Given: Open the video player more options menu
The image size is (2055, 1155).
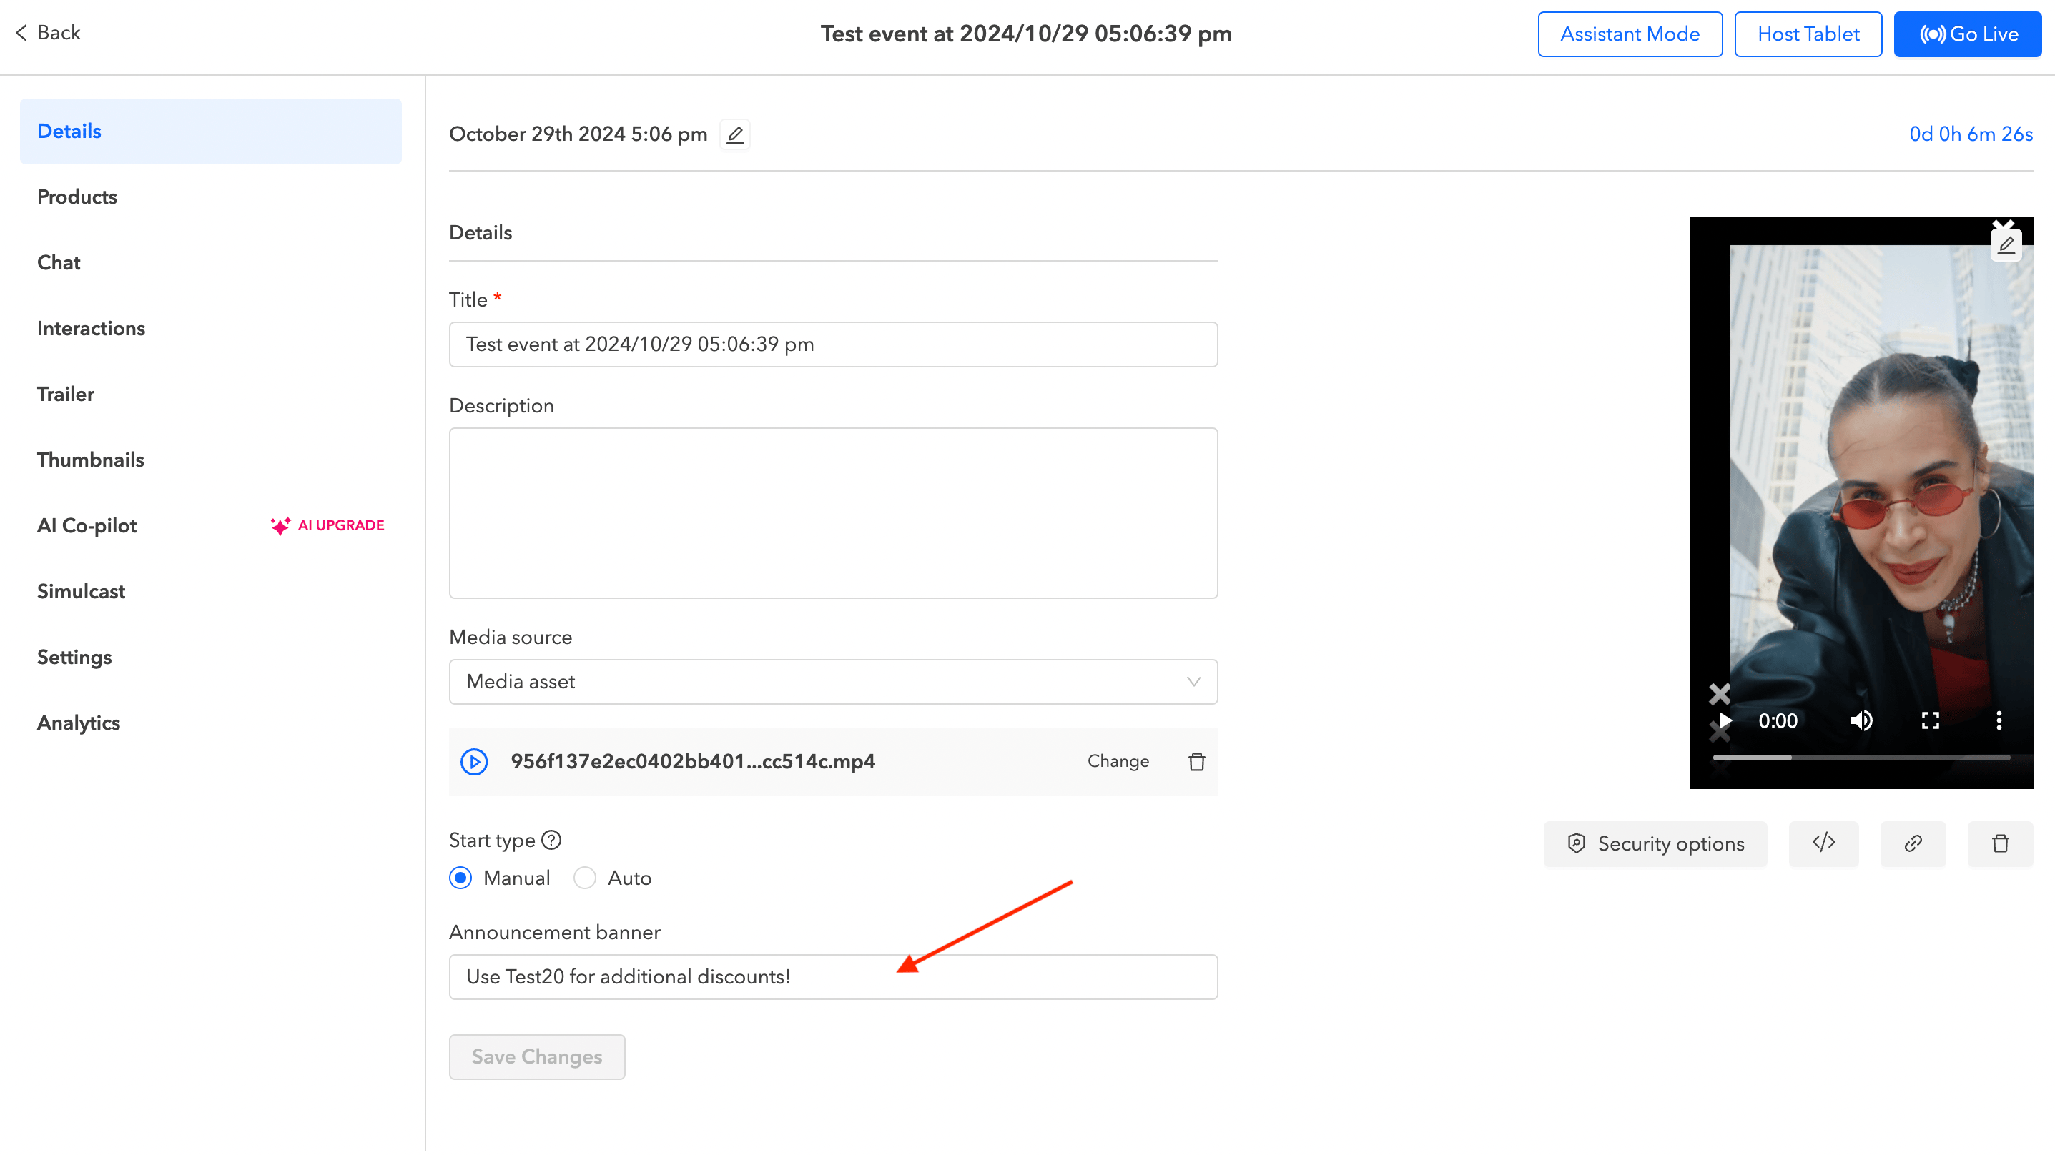Looking at the screenshot, I should (x=1999, y=721).
